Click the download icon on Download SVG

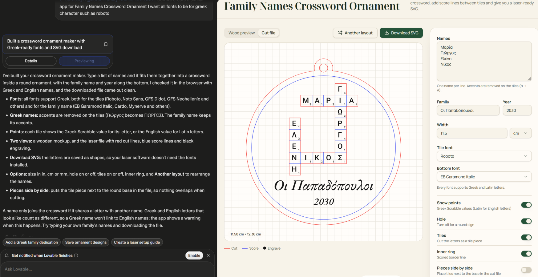pos(386,33)
